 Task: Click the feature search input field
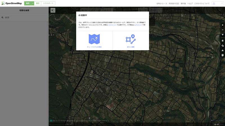click(x=25, y=17)
